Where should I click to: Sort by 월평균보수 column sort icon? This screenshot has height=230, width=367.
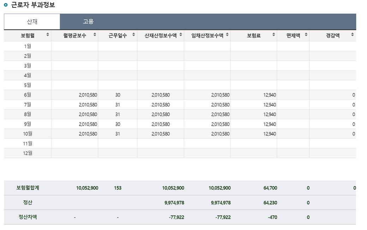(x=94, y=35)
